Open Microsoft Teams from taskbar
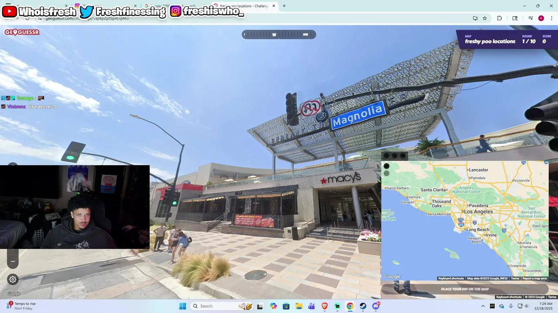 (312, 306)
